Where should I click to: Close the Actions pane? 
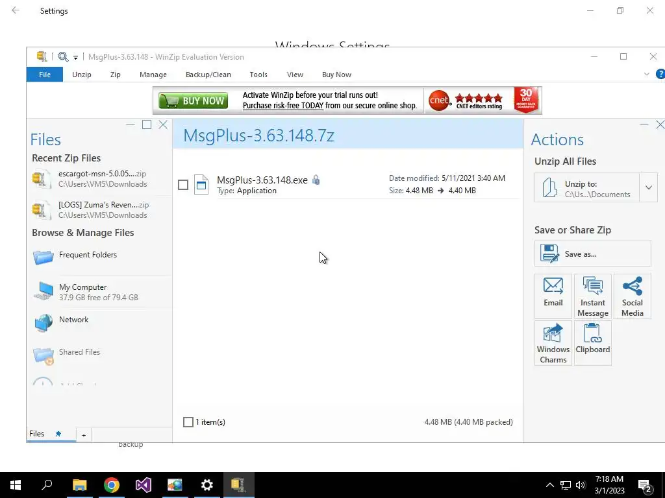pos(660,124)
